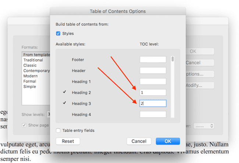The width and height of the screenshot is (239, 163).
Task: Focus the Heading 1 TOC level field
Action: tap(153, 81)
